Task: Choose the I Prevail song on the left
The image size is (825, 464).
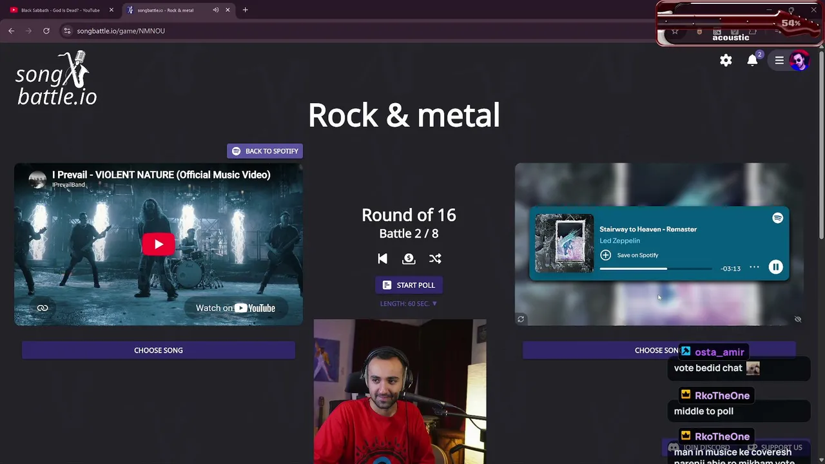Action: [x=159, y=350]
